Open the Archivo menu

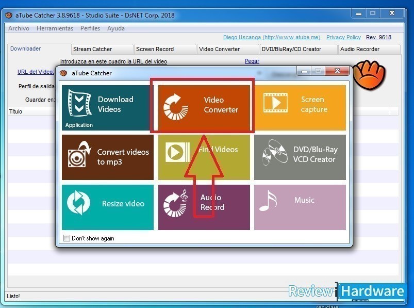pyautogui.click(x=19, y=28)
